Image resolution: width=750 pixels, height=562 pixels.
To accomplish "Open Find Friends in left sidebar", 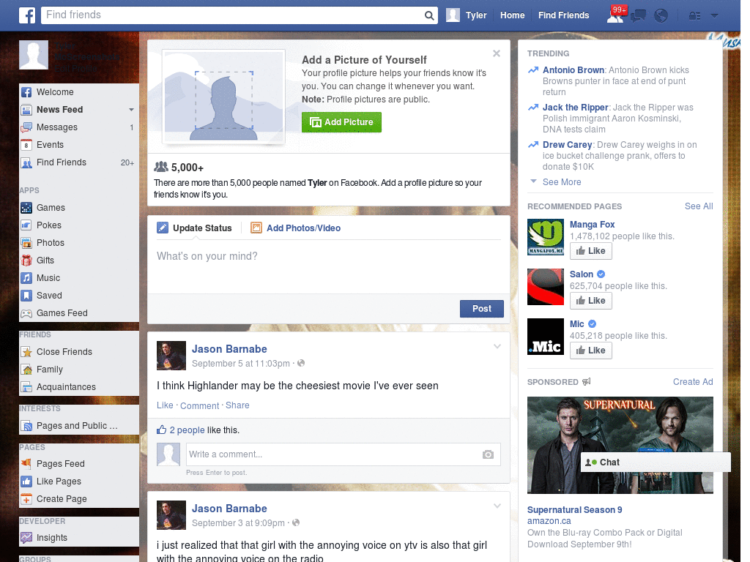I will 79,162.
